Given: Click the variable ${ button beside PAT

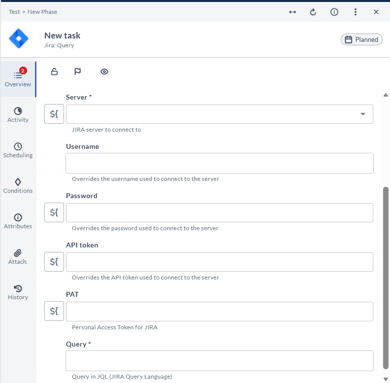Looking at the screenshot, I should (x=54, y=311).
